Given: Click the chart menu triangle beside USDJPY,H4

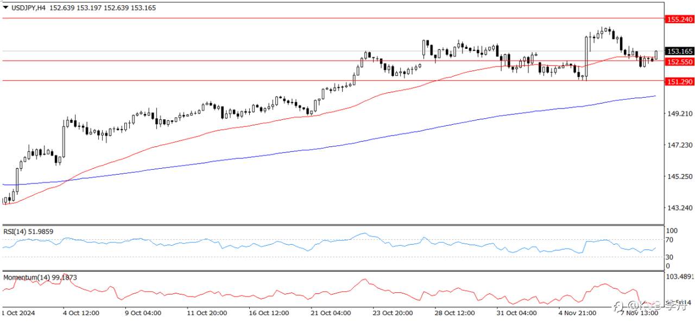Looking at the screenshot, I should coord(5,8).
